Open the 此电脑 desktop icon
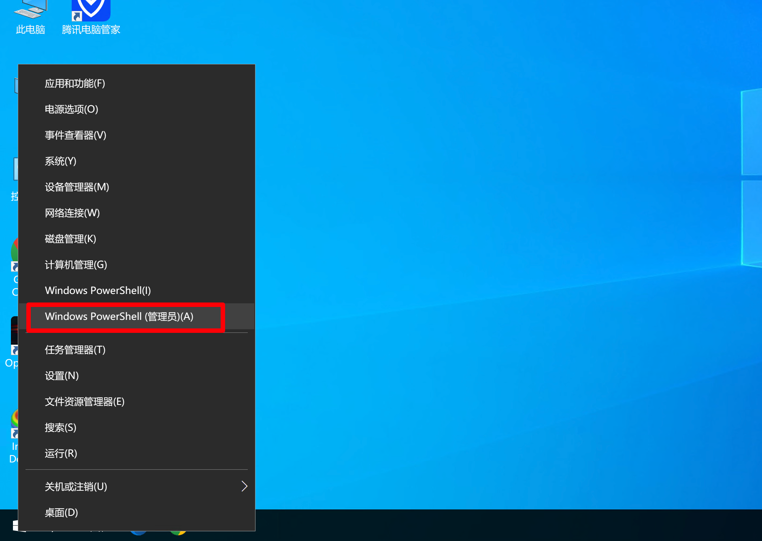 pyautogui.click(x=30, y=18)
